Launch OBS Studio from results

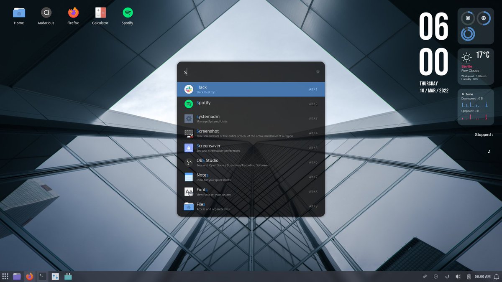click(251, 163)
